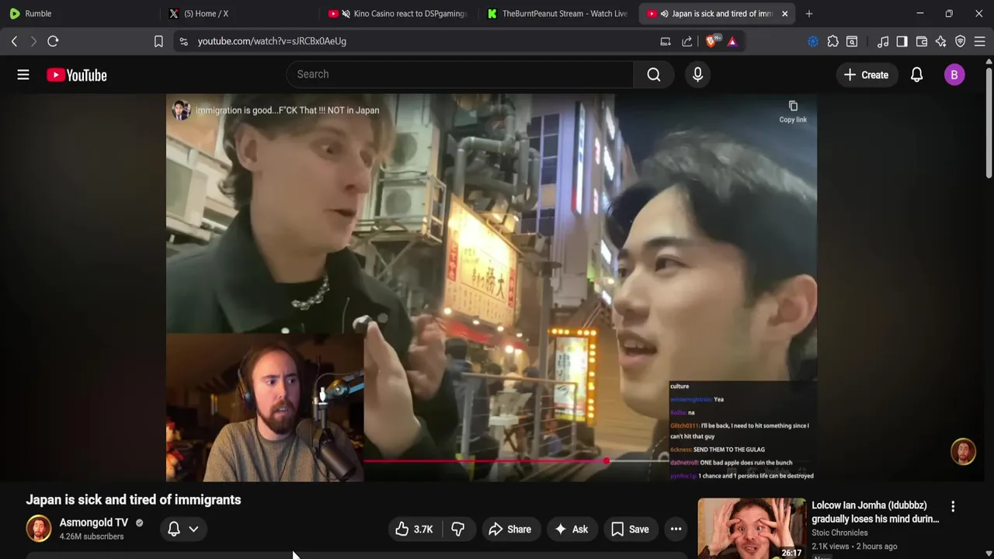The image size is (994, 559).
Task: Open Brave VPN shield icon
Action: coord(960,41)
